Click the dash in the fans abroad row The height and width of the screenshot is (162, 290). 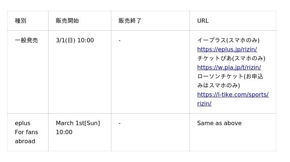coord(120,123)
